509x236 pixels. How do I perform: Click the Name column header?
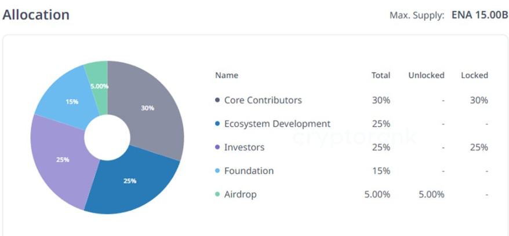[x=226, y=75]
